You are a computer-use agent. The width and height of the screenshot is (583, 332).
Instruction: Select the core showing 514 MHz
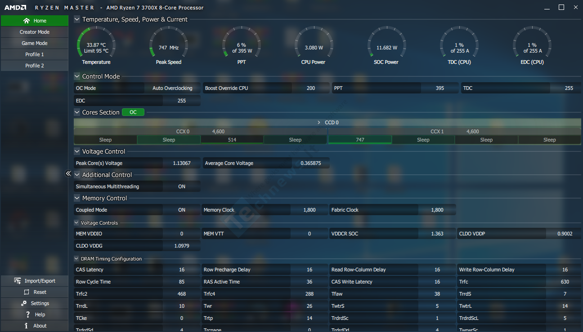[232, 140]
